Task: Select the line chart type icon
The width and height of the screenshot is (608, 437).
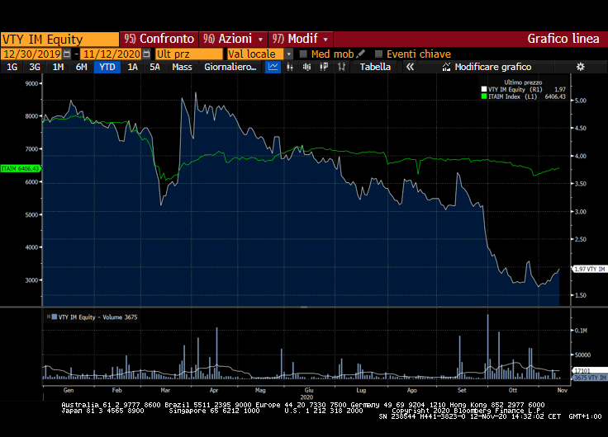Action: (x=273, y=67)
